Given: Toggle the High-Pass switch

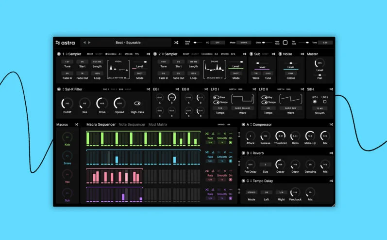Looking at the screenshot, I should tap(137, 103).
